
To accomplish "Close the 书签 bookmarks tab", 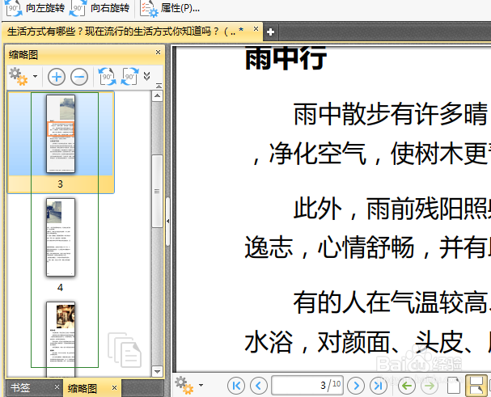I will (57, 387).
